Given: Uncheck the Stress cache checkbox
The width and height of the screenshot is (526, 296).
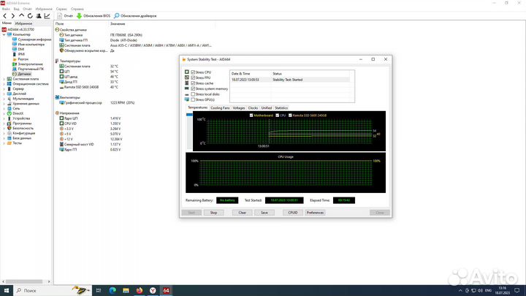Looking at the screenshot, I should click(x=193, y=83).
